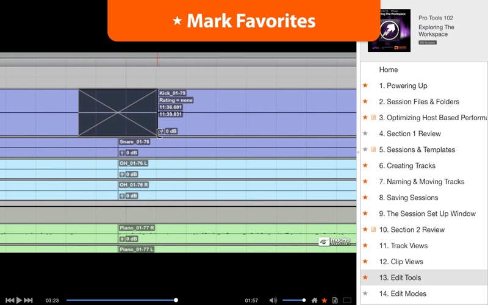Click the Snare_01-76 clip label
Screen dimensions: 488x305
pyautogui.click(x=134, y=142)
